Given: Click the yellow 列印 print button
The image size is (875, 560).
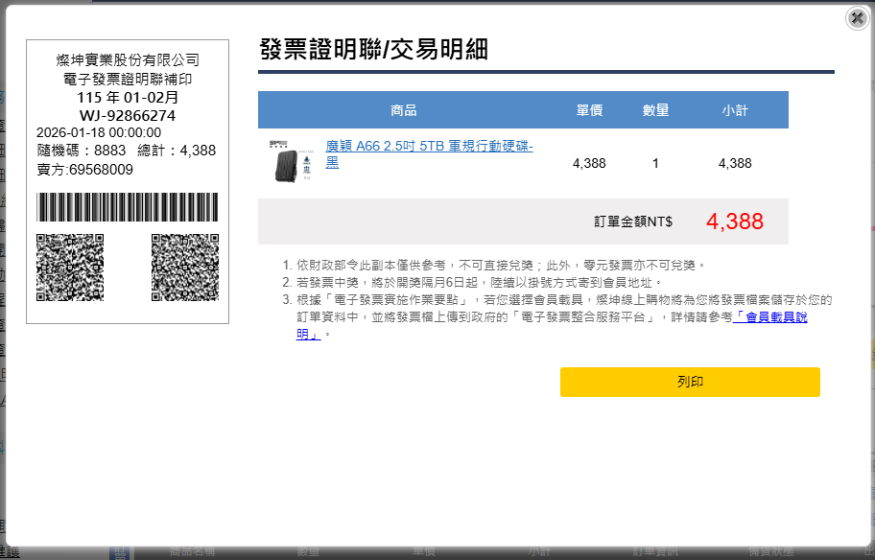Looking at the screenshot, I should (690, 382).
